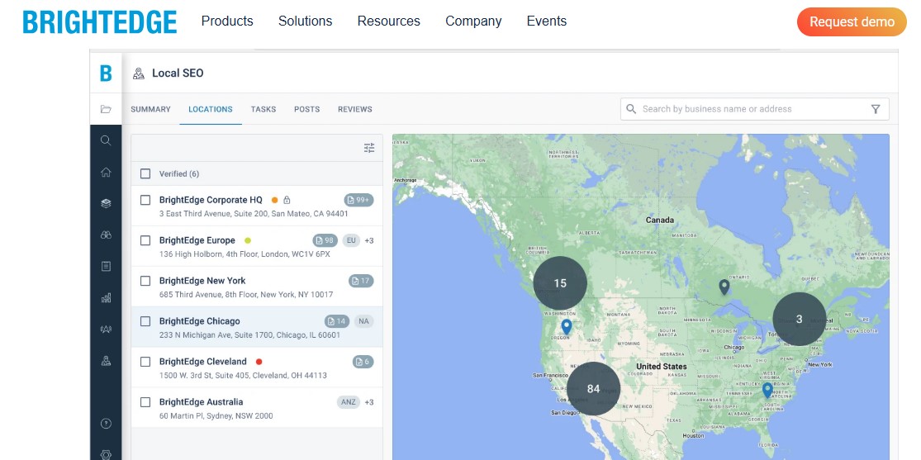Click the 6 pages badge for Cleveland

[x=363, y=361]
